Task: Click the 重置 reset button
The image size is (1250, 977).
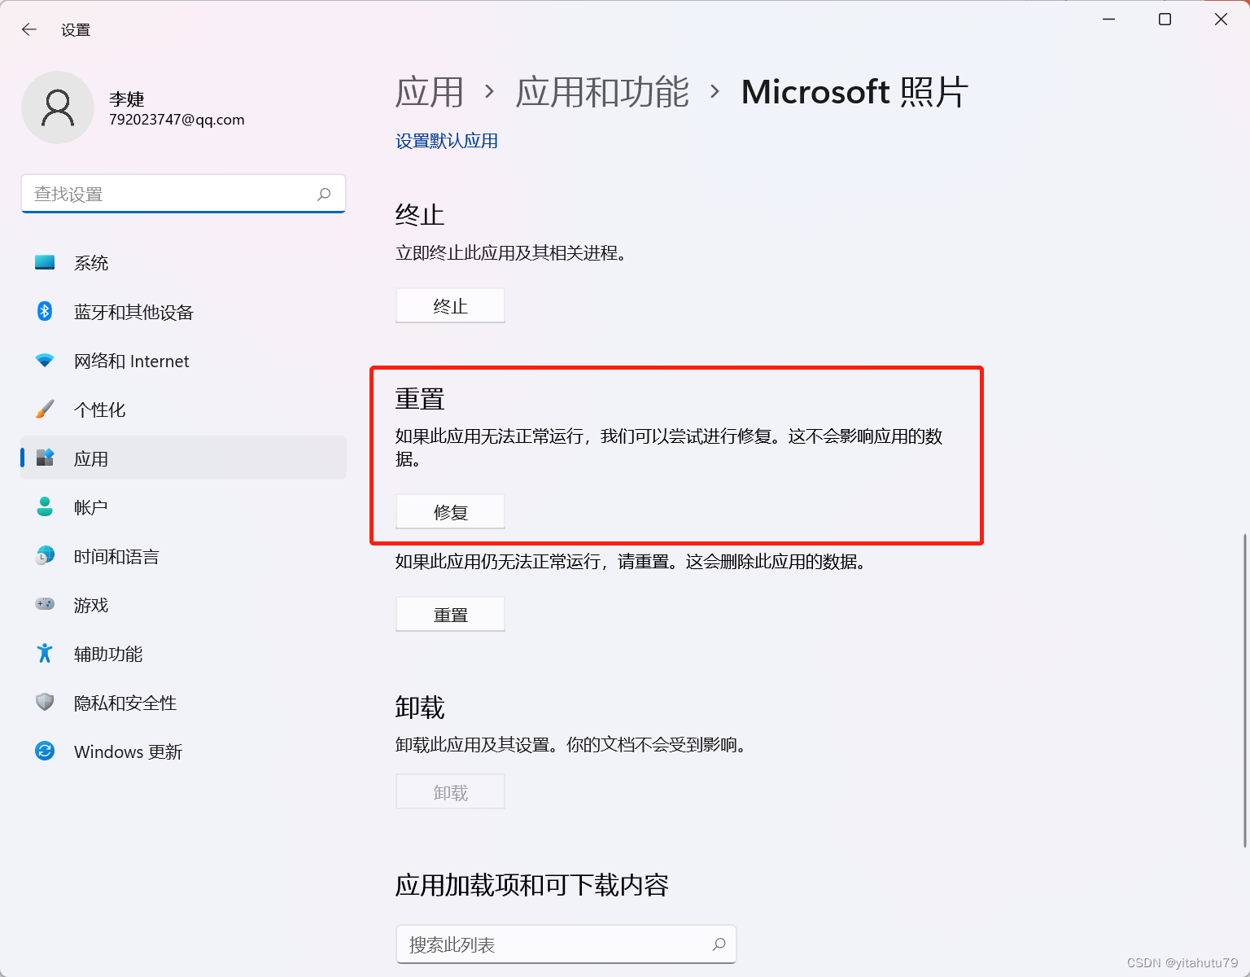Action: (450, 614)
